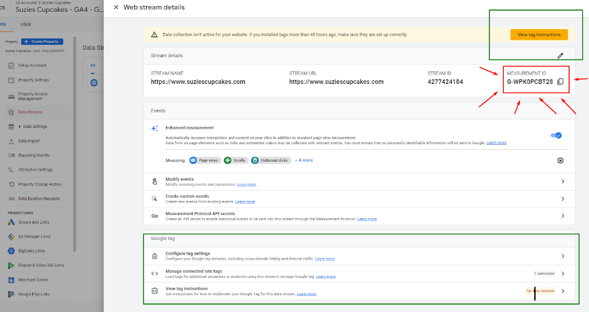Click Create custom events sparkle icon
Viewport: 589px width, 312px height.
coord(154,198)
